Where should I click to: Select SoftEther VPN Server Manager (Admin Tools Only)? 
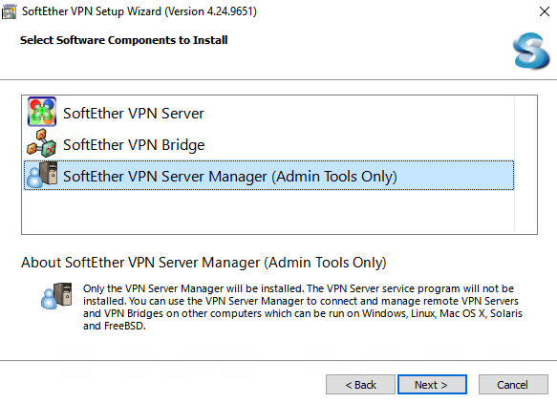pyautogui.click(x=268, y=176)
